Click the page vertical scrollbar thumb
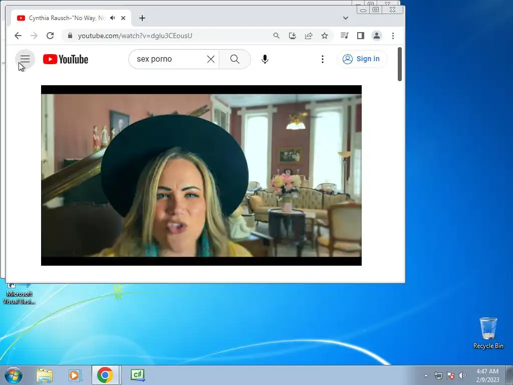This screenshot has width=513, height=385. (399, 64)
